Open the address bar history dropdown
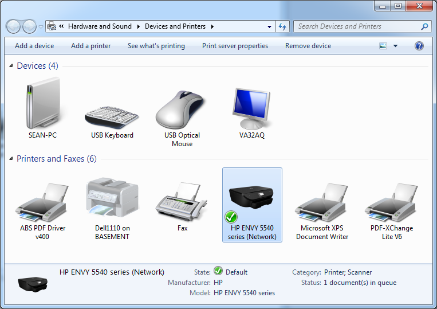Viewport: 437px width, 309px height. tap(269, 27)
